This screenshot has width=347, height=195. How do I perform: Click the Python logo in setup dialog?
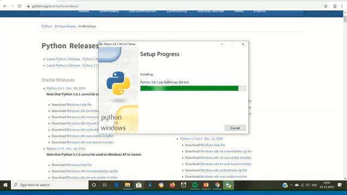(118, 83)
